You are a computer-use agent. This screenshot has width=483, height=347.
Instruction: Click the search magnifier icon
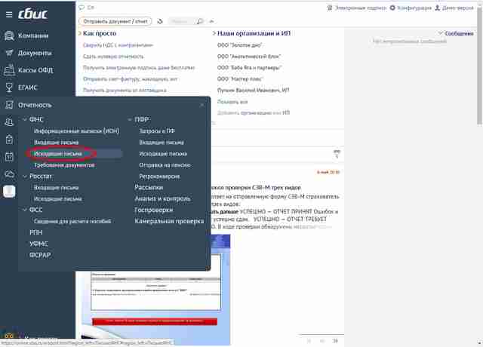point(199,22)
